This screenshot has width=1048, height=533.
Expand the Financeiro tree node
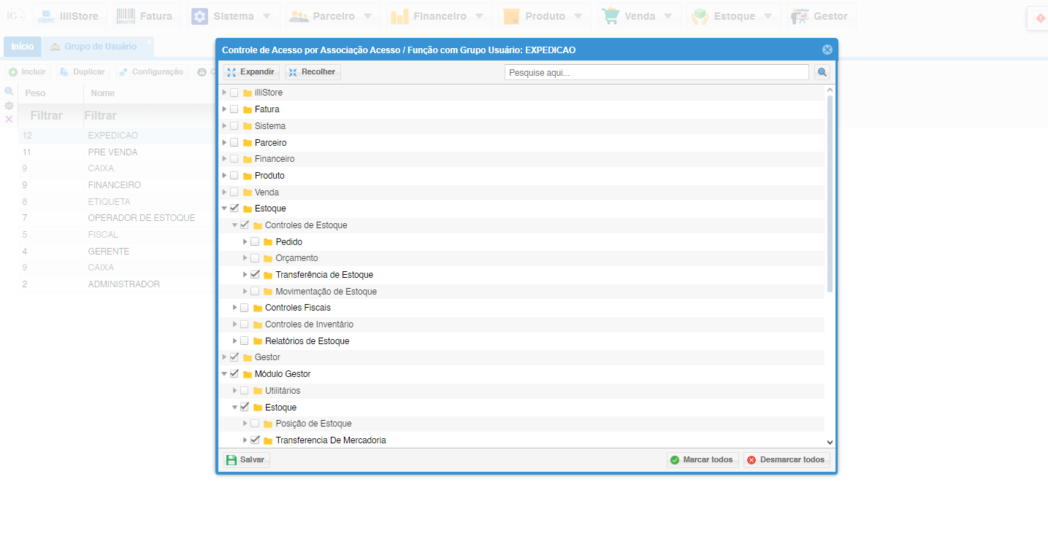[224, 159]
